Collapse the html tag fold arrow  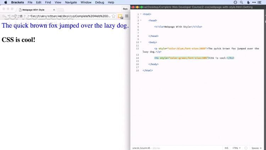[141, 14]
